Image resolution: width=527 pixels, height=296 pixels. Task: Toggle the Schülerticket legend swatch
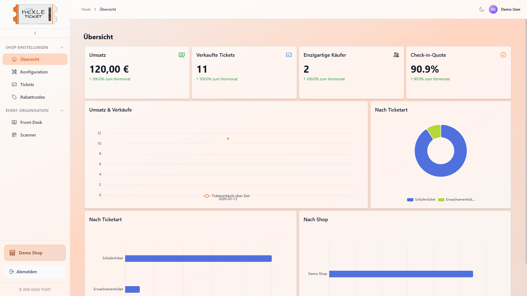click(410, 200)
